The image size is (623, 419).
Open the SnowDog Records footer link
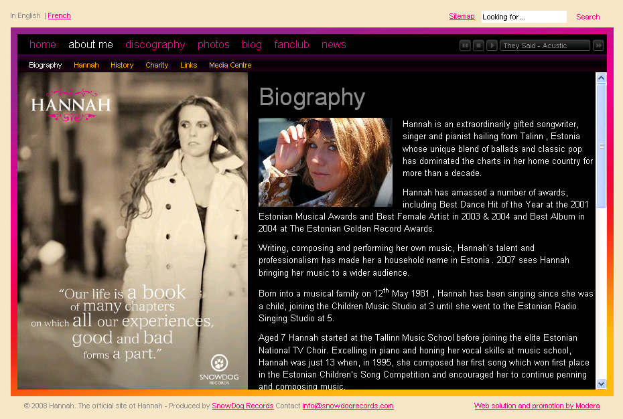point(243,406)
